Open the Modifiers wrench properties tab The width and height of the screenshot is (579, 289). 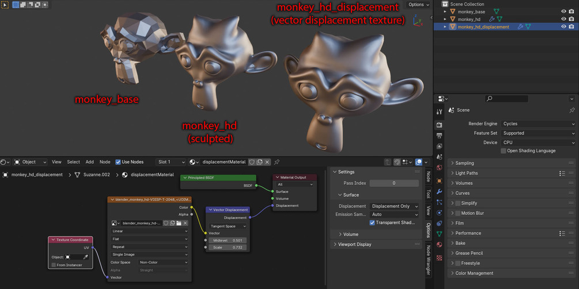440,192
